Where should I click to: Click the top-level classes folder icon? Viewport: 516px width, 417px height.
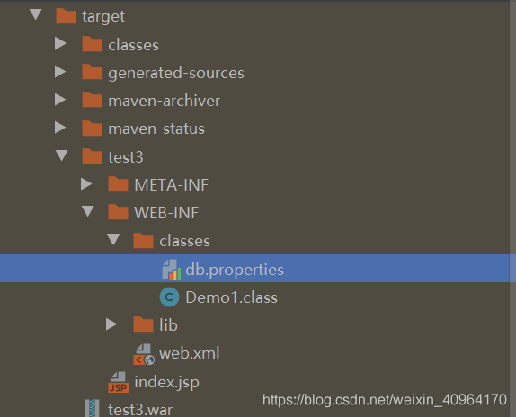tap(92, 44)
